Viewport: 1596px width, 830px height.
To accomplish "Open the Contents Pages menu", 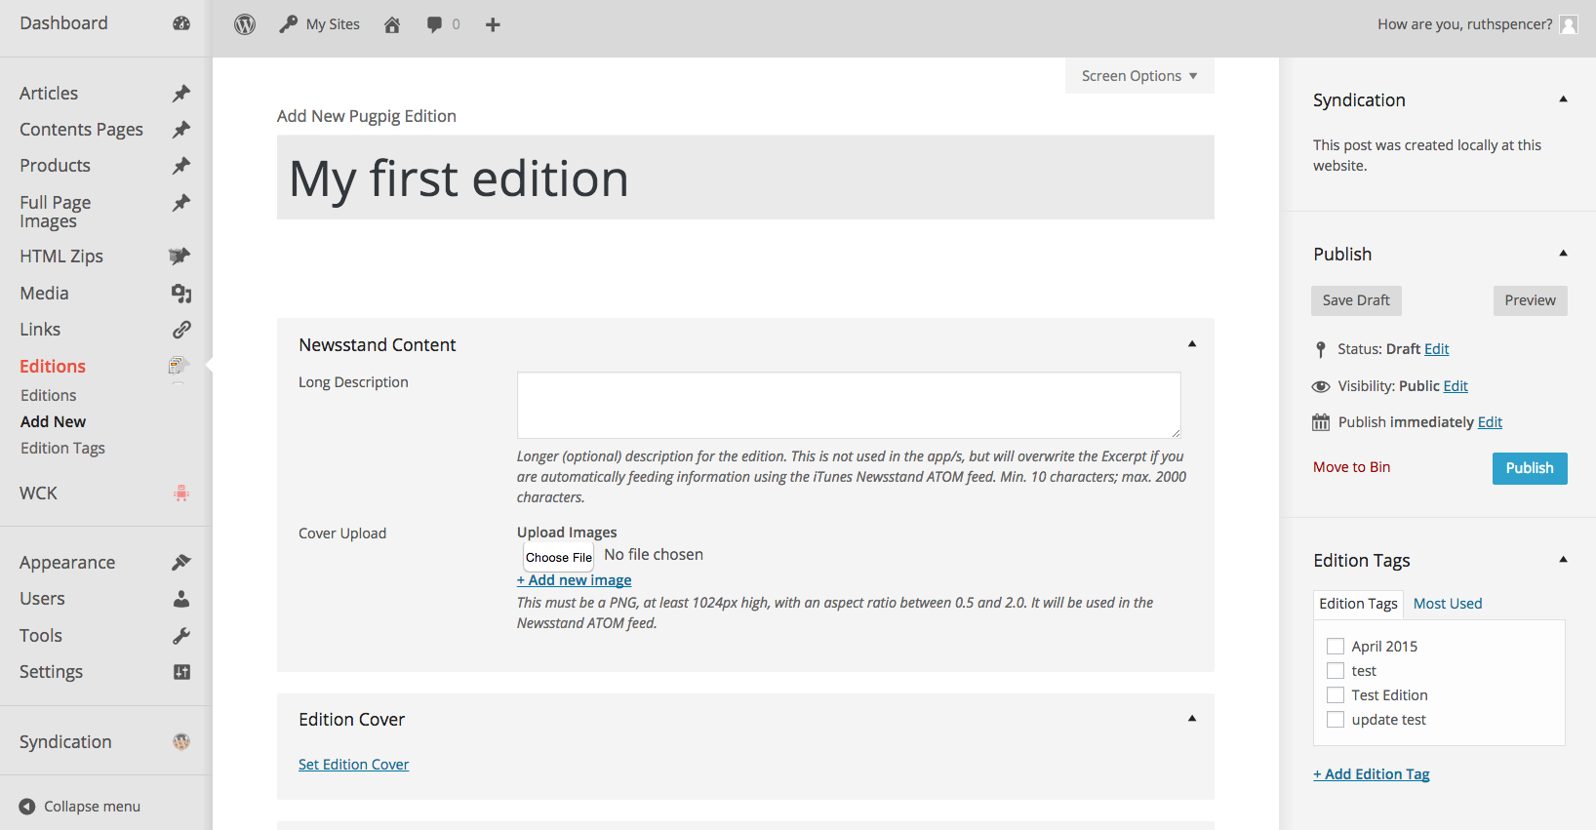I will [x=81, y=130].
